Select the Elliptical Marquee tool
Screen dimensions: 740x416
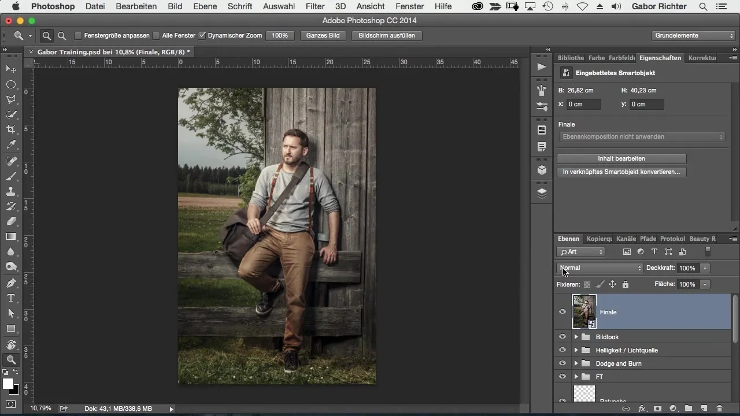[x=11, y=84]
